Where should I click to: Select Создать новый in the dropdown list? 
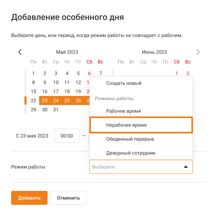tap(124, 83)
